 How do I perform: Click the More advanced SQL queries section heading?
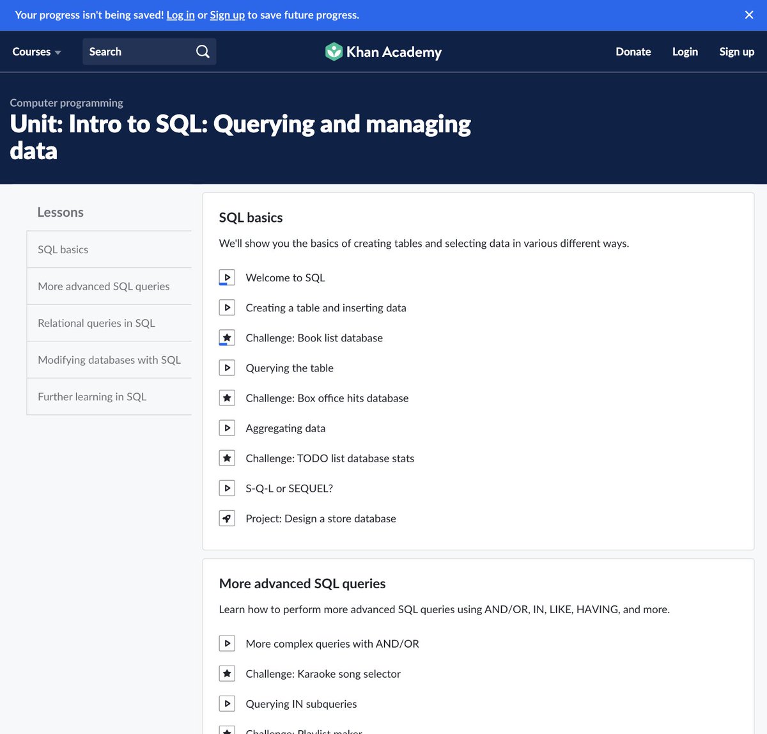(x=302, y=583)
